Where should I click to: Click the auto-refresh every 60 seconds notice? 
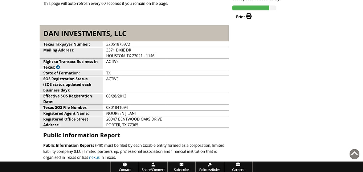[106, 4]
